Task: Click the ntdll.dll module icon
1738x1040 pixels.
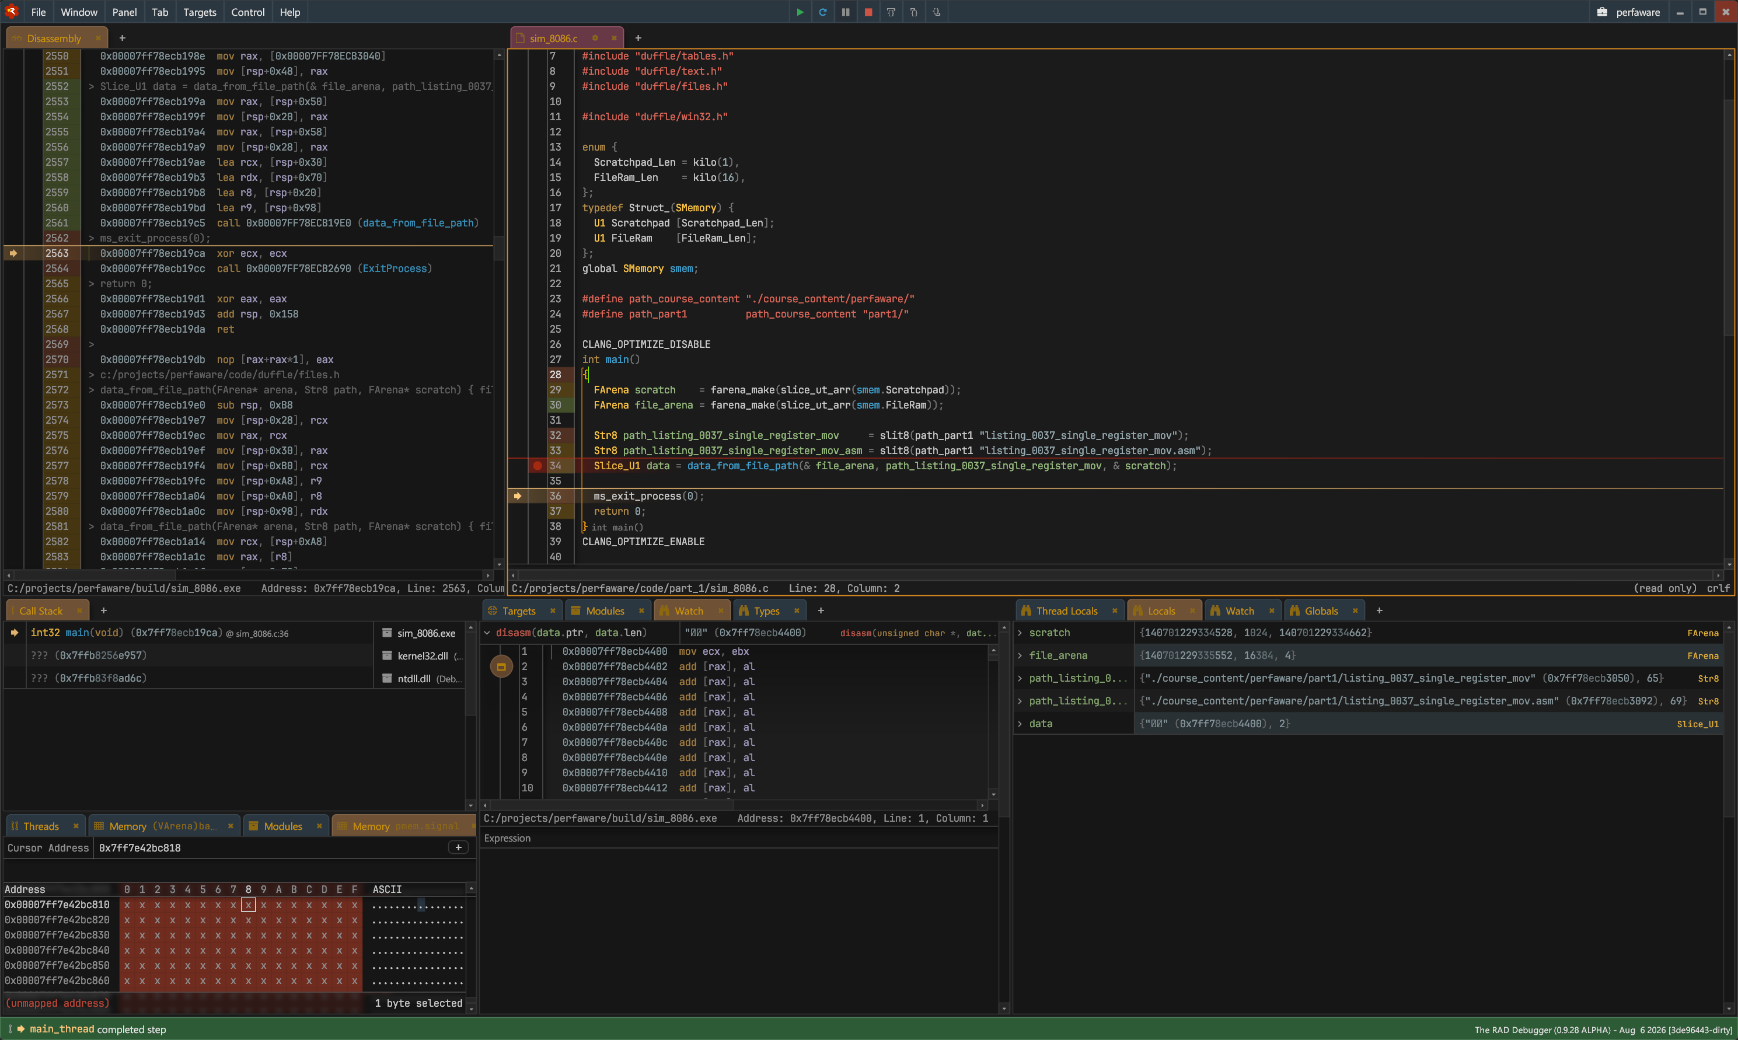Action: click(x=386, y=678)
